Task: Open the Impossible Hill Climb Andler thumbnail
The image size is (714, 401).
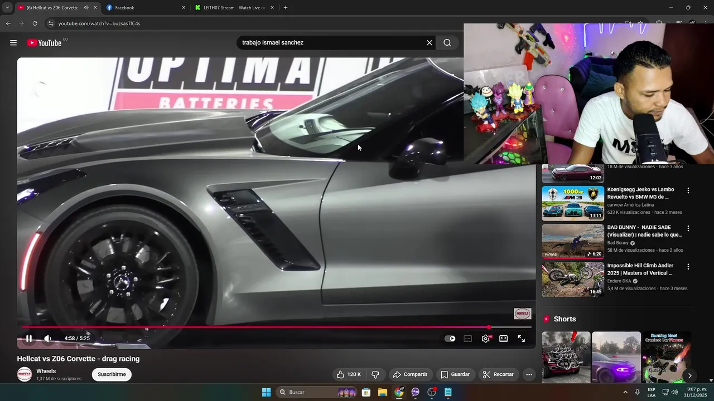Action: (x=573, y=280)
